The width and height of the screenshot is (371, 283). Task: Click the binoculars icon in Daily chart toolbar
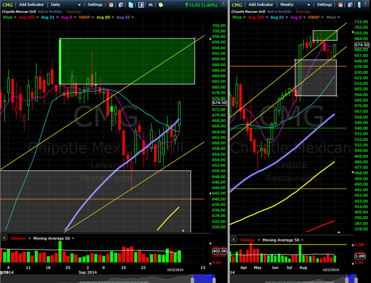click(x=151, y=5)
